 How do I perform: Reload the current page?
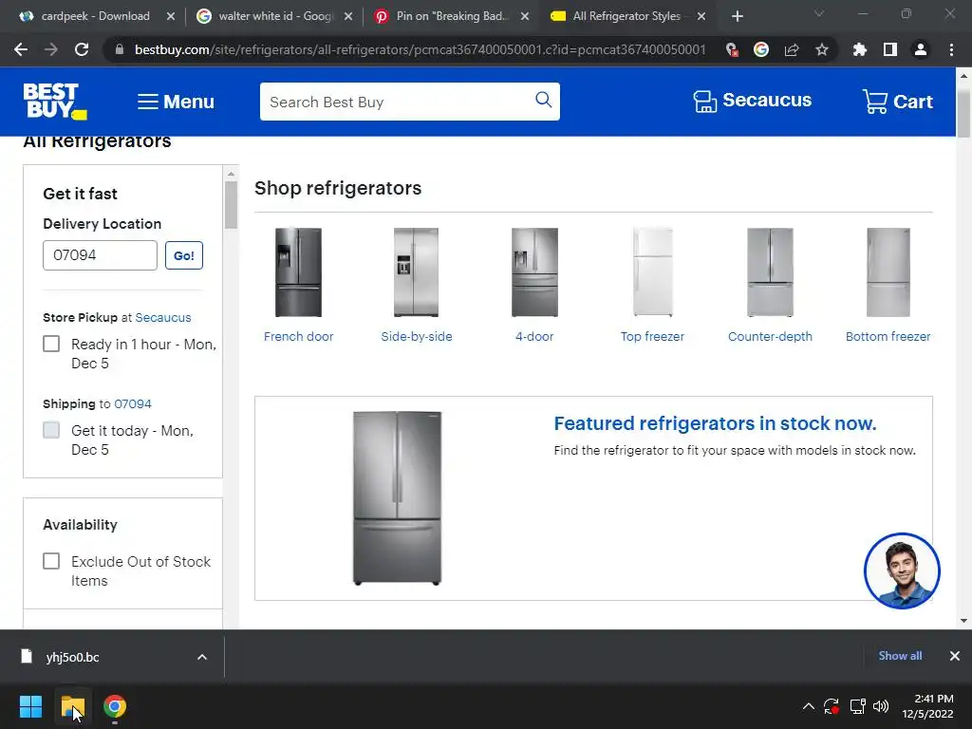pyautogui.click(x=82, y=49)
